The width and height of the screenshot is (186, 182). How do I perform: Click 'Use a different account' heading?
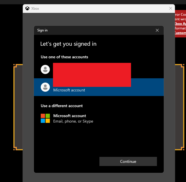[62, 106]
